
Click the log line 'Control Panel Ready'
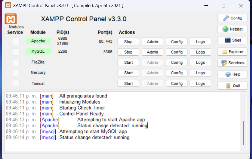coord(82,114)
